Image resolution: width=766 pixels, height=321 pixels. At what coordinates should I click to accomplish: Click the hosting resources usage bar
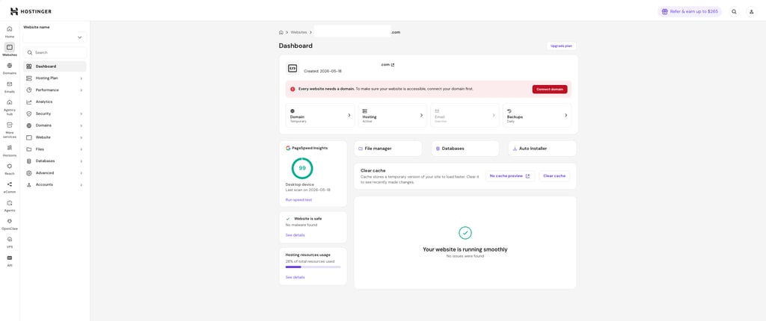click(313, 267)
